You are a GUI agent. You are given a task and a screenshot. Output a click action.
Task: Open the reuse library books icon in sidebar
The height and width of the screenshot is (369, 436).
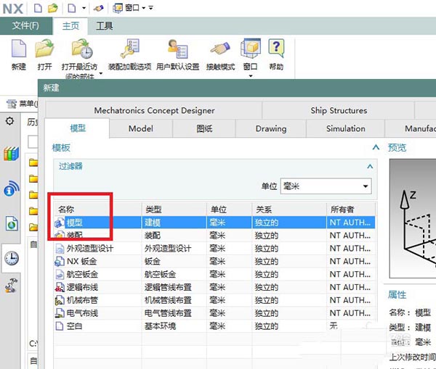click(x=11, y=154)
